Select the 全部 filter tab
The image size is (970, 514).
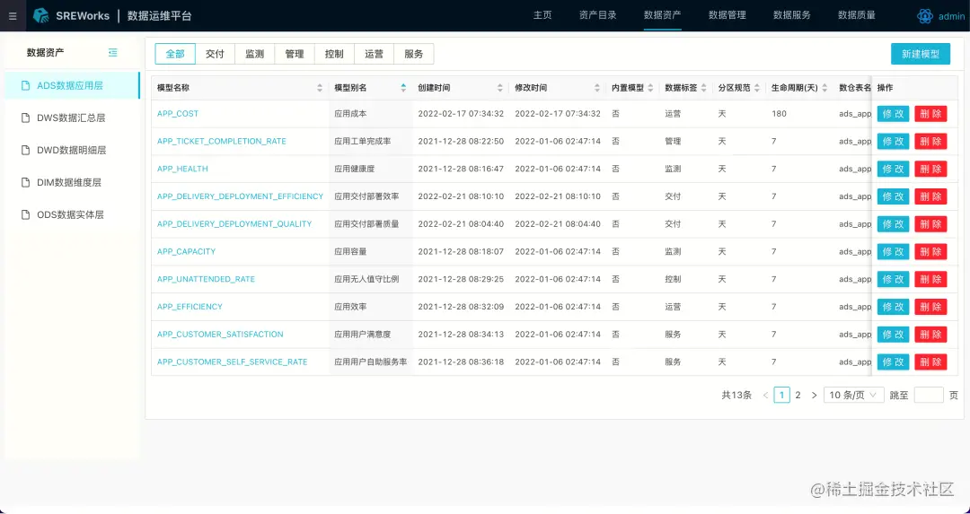tap(175, 54)
